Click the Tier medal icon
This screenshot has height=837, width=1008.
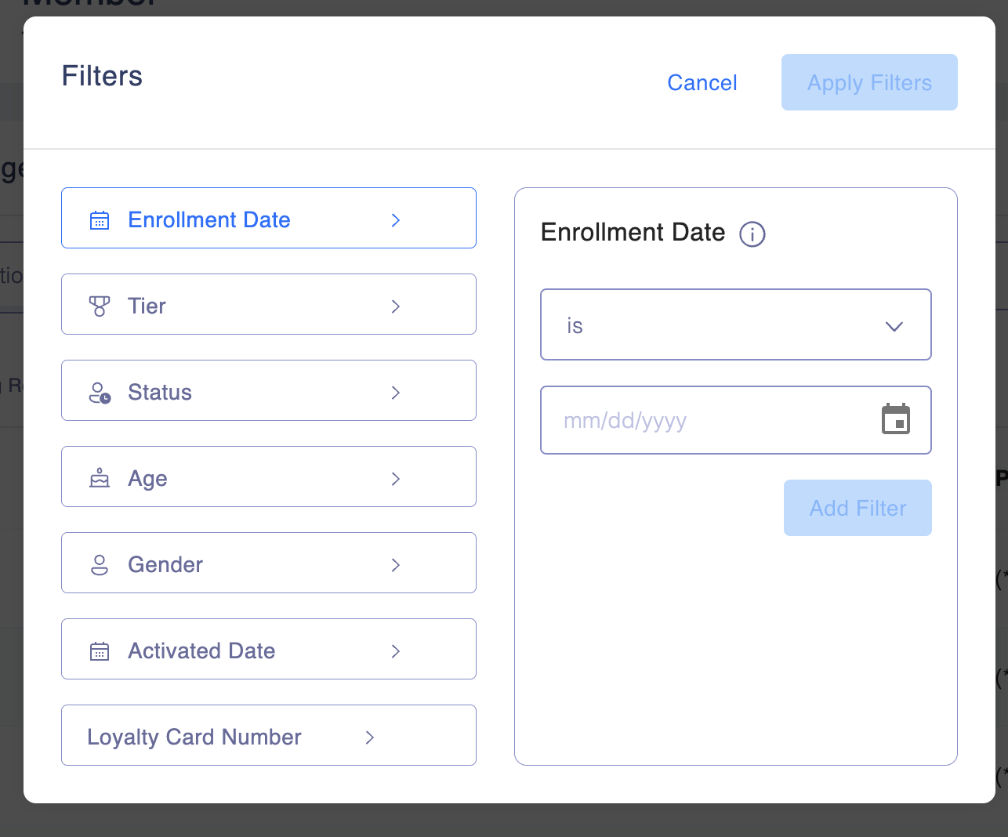coord(100,306)
